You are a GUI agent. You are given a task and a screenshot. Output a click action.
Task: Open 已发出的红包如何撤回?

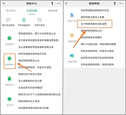click(x=31, y=88)
